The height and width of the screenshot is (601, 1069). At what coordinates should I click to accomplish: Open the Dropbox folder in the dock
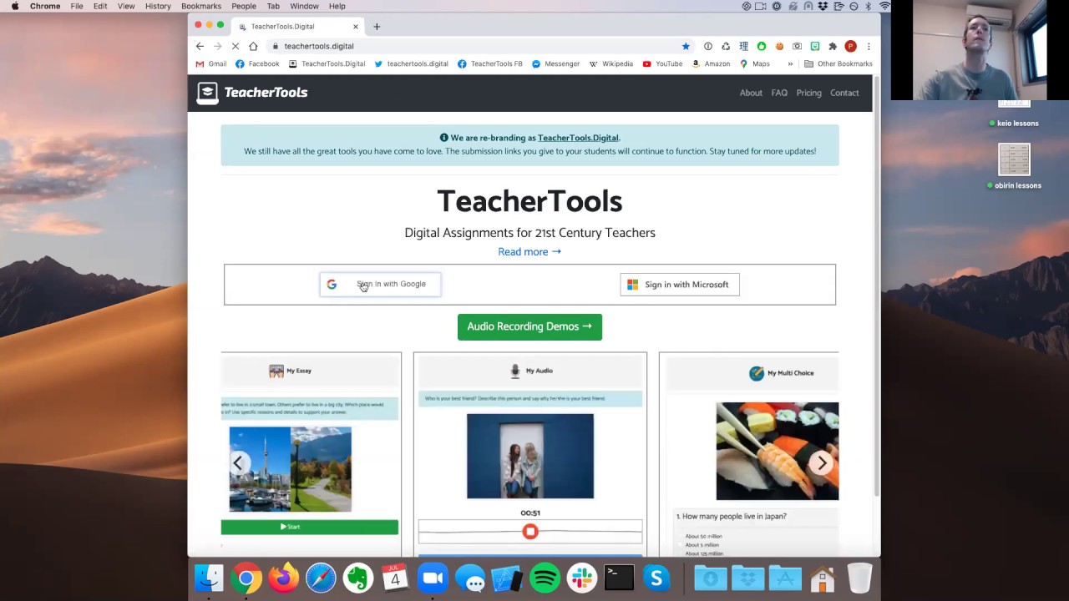pos(747,578)
